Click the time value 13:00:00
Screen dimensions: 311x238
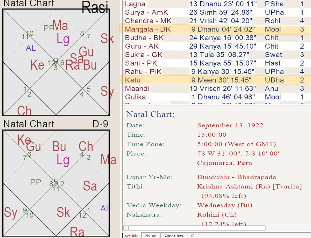coord(212,135)
